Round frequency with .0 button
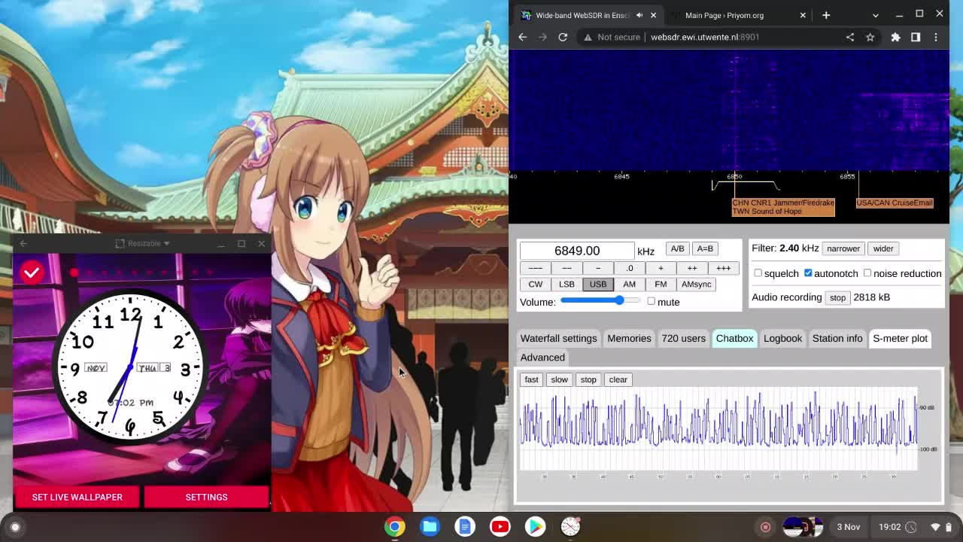The width and height of the screenshot is (963, 542). [x=629, y=268]
